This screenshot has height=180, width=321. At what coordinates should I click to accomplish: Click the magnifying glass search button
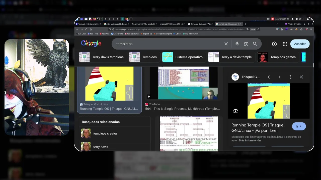tap(255, 44)
